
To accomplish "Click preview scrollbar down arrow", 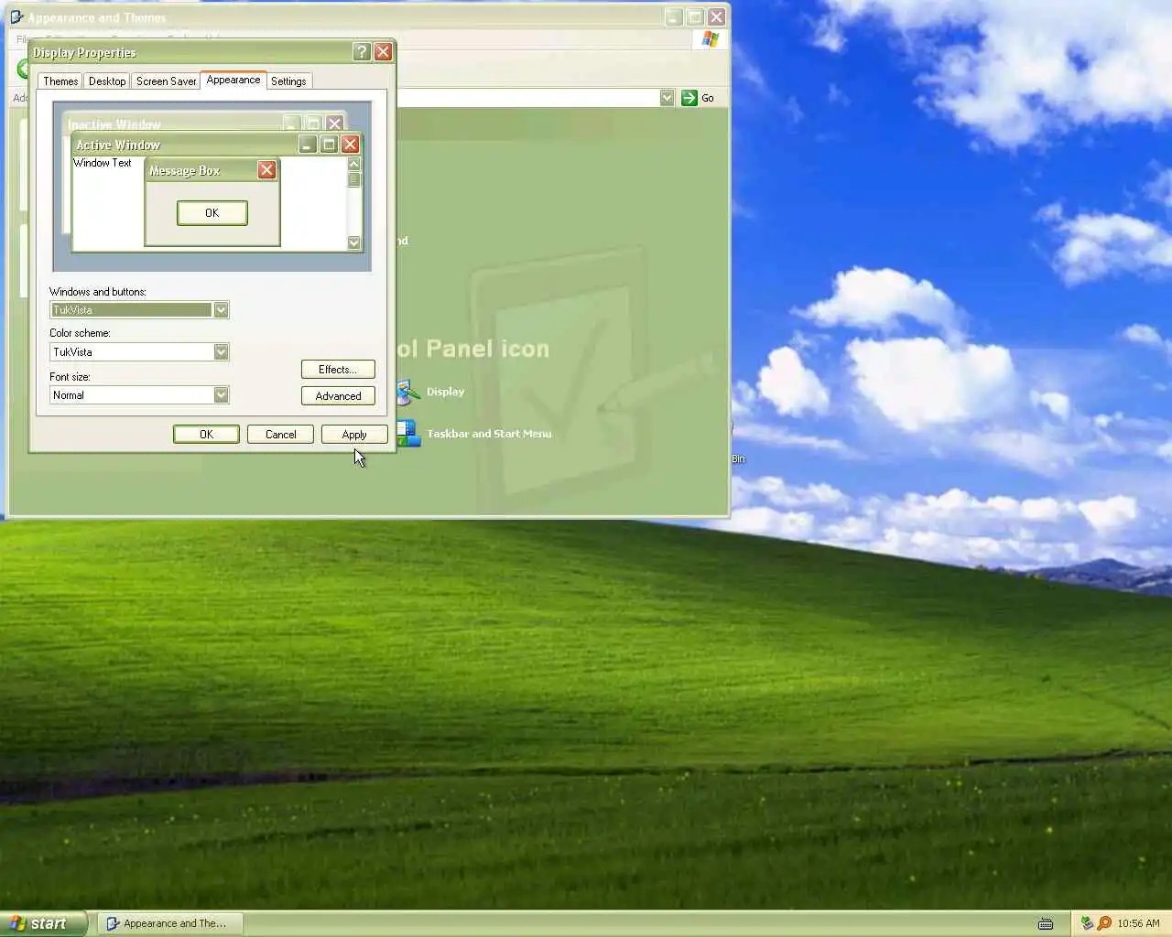I will tap(353, 242).
